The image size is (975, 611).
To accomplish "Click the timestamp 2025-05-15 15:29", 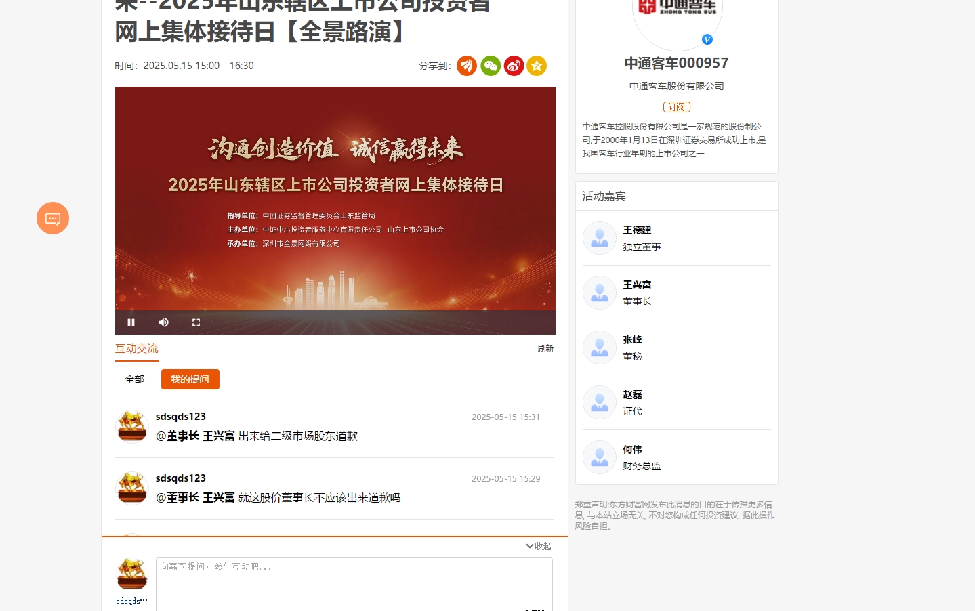I will point(505,479).
